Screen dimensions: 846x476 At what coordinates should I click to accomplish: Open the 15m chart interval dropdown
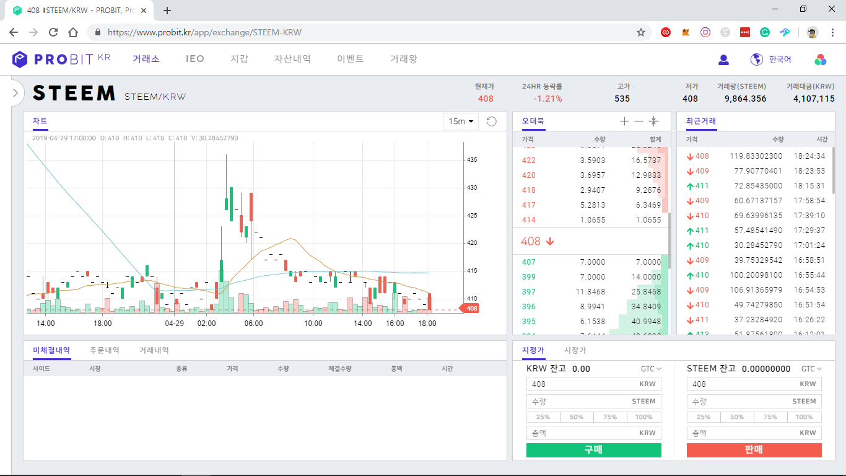coord(461,121)
